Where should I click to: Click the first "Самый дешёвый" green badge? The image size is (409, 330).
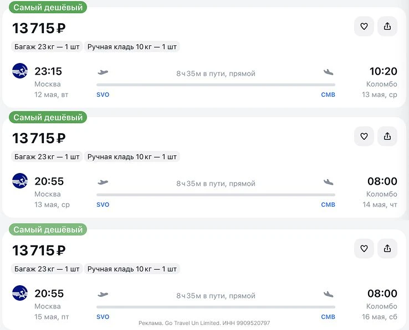pos(48,8)
